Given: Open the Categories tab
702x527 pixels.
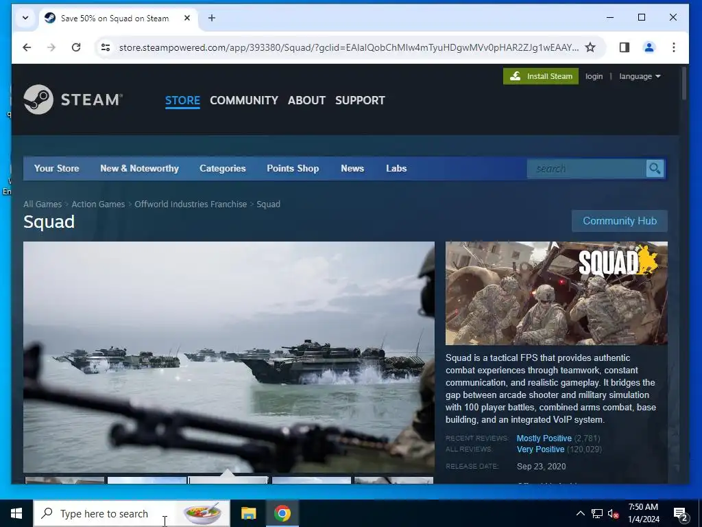Looking at the screenshot, I should (x=223, y=169).
